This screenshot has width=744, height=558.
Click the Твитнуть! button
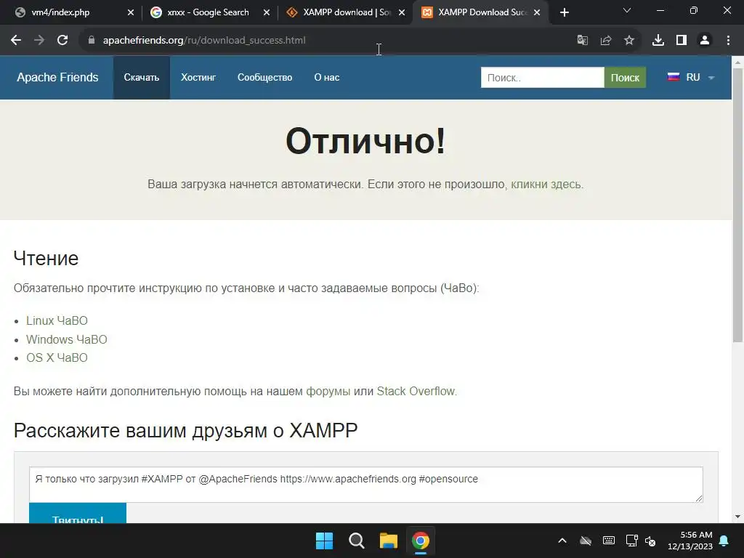[78, 514]
